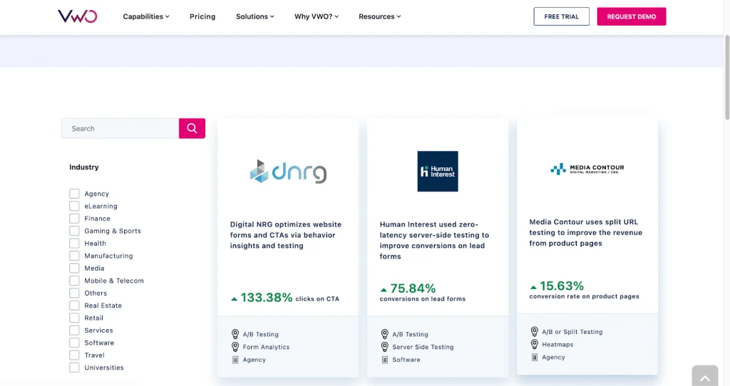Click the Server Side Testing tag

click(423, 347)
